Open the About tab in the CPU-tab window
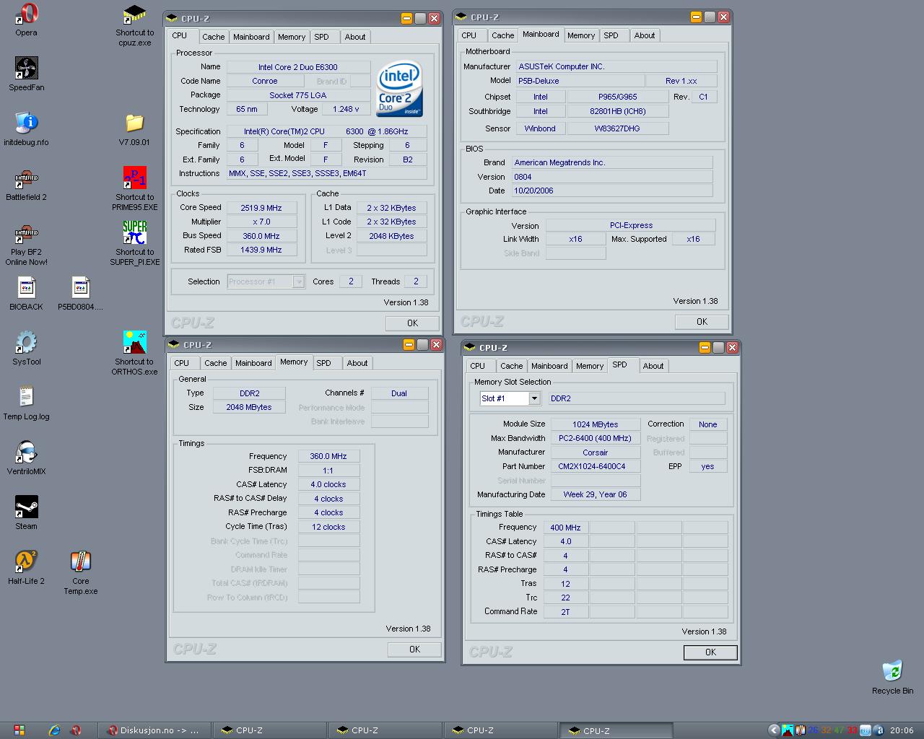This screenshot has width=924, height=739. click(354, 37)
